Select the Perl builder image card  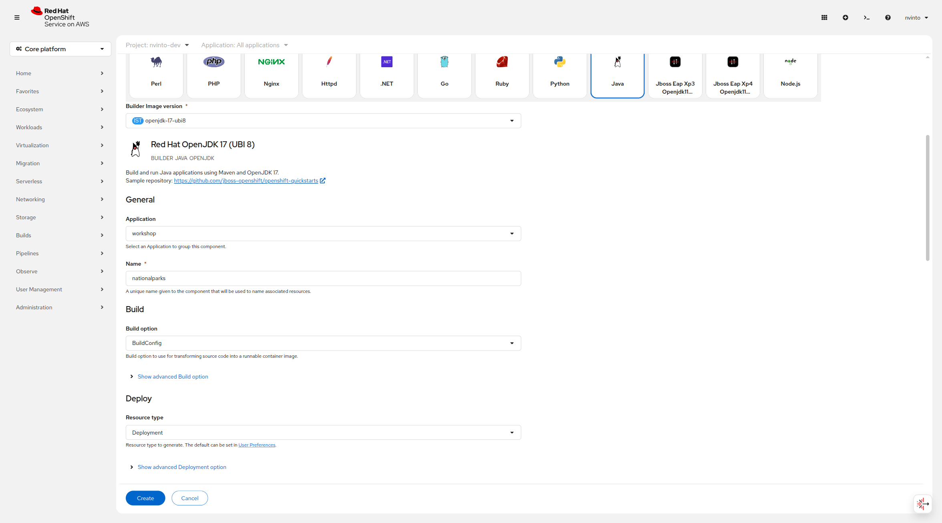[156, 75]
